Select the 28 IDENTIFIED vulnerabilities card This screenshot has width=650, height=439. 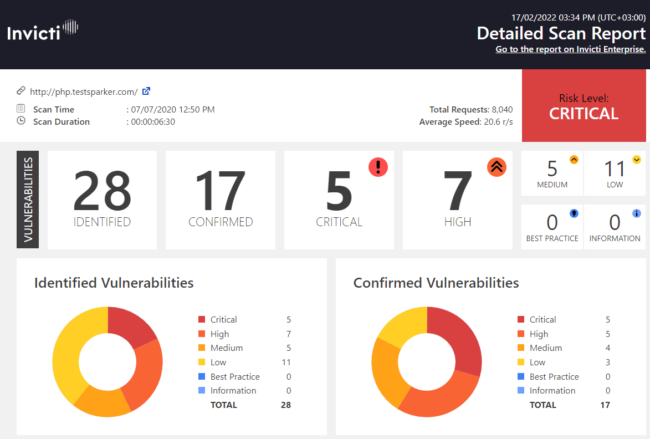point(102,200)
